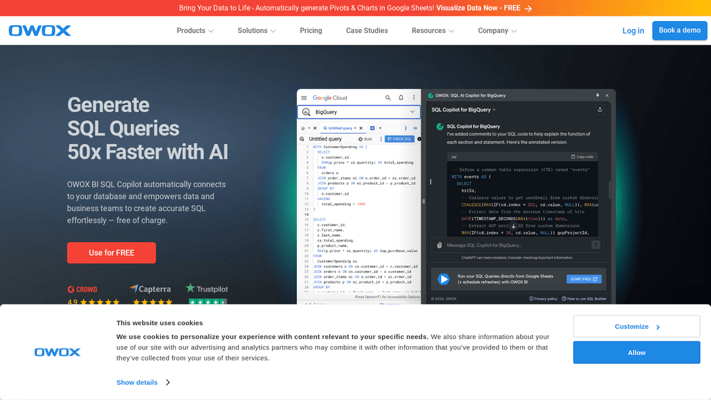Click Copy code in the SQL code block
This screenshot has height=400, width=711.
(582, 157)
